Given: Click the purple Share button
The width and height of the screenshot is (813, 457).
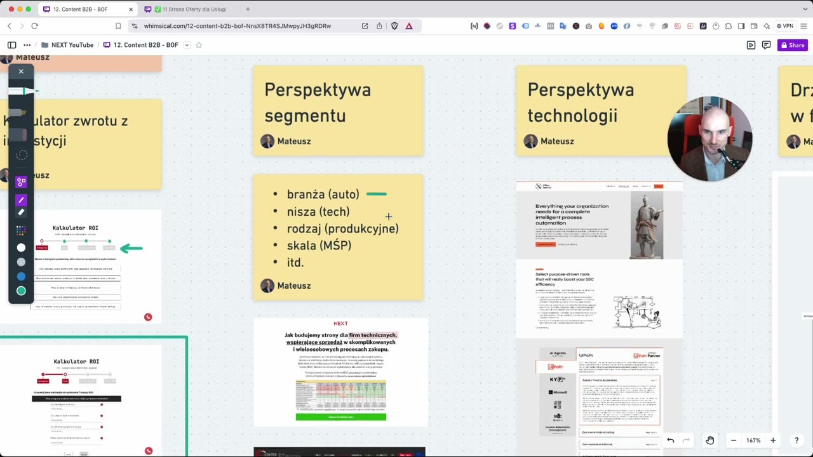Looking at the screenshot, I should click(x=792, y=45).
